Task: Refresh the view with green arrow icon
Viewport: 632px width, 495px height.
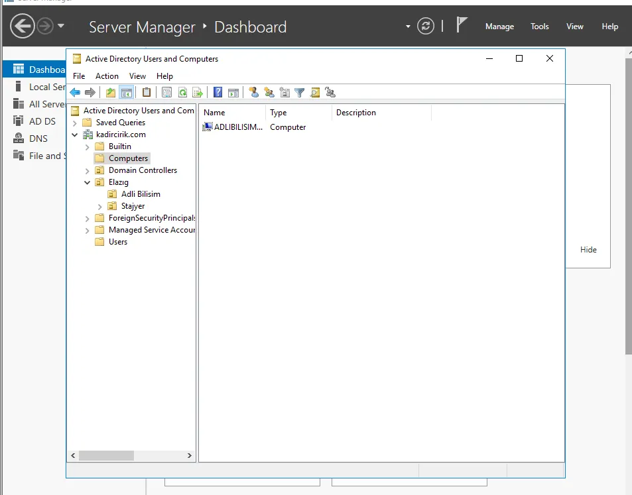Action: [182, 93]
